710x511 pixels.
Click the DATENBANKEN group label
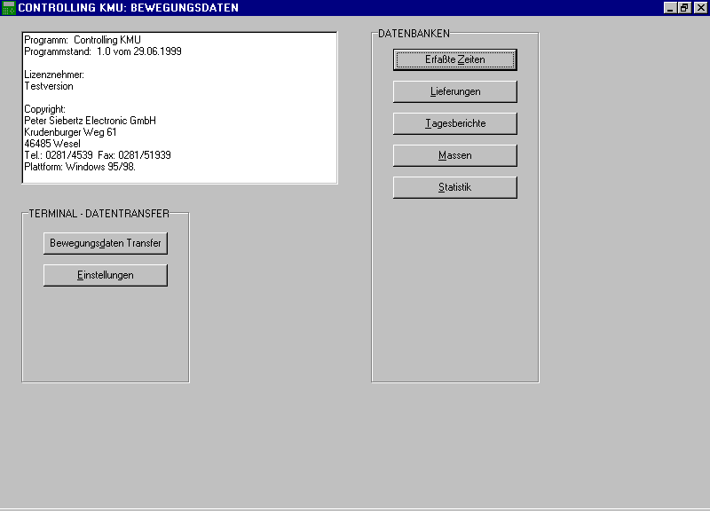pyautogui.click(x=414, y=34)
